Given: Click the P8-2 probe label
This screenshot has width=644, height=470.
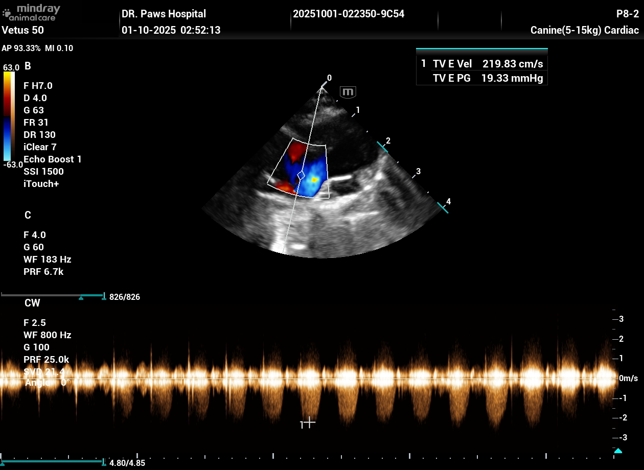Looking at the screenshot, I should (x=627, y=14).
